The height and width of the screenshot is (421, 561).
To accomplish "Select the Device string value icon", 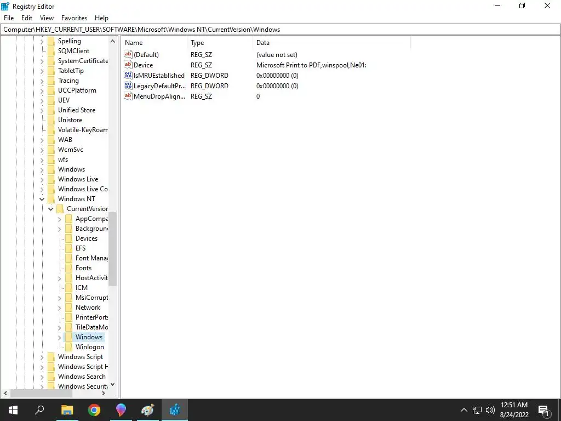I will (x=128, y=65).
